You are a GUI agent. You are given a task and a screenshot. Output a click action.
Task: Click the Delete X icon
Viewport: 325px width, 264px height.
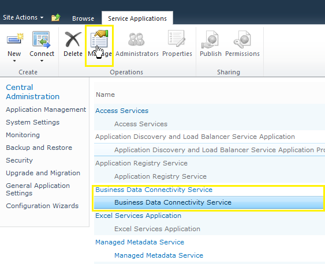73,39
